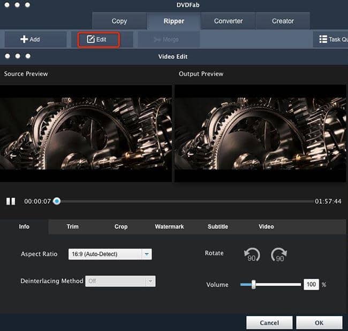Switch to the Copy module tab
Image resolution: width=348 pixels, height=331 pixels.
pyautogui.click(x=119, y=21)
